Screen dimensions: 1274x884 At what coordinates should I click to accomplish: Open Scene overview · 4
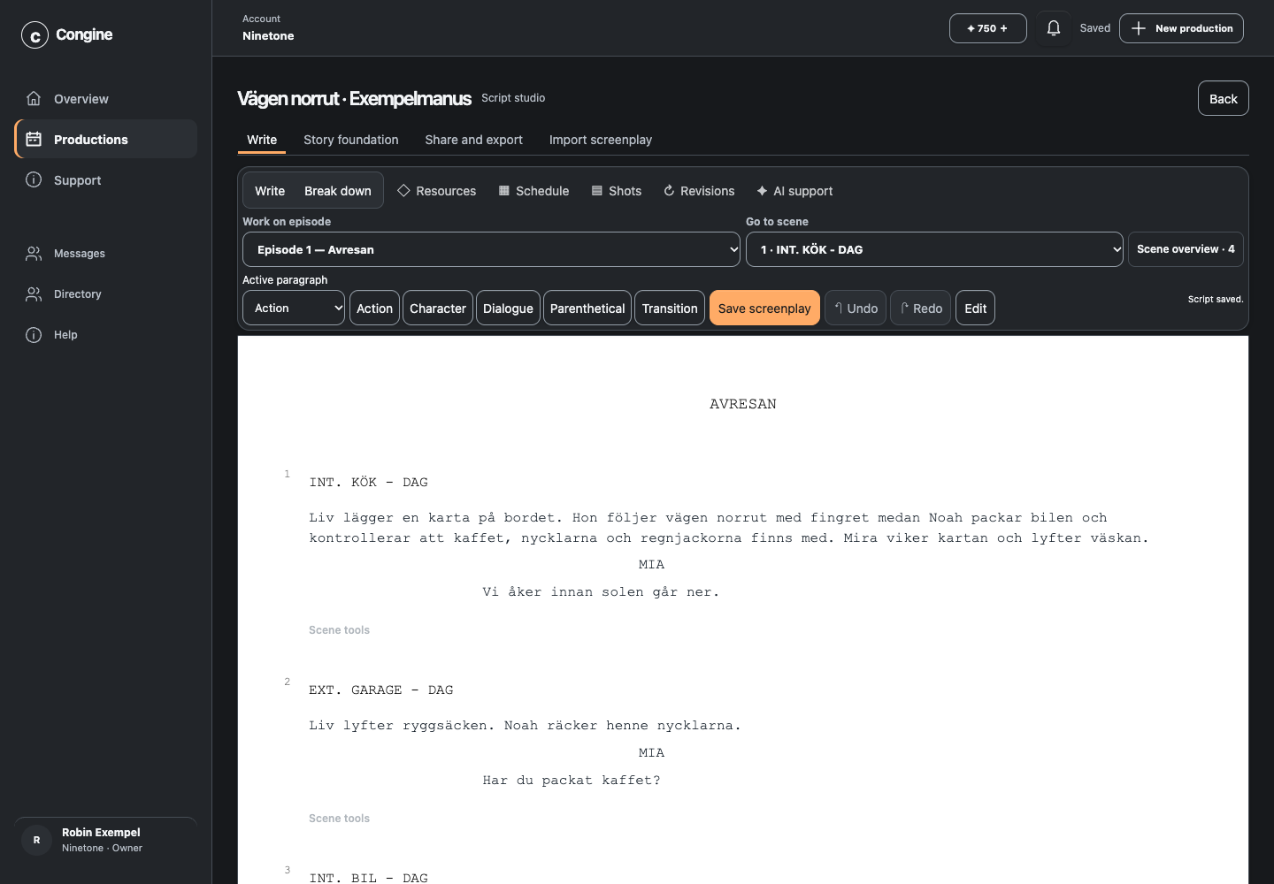tap(1186, 249)
